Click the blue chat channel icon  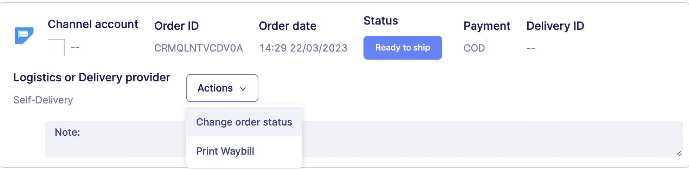click(24, 35)
